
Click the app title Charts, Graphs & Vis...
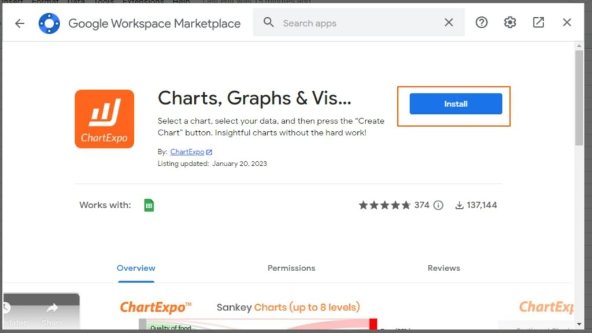(x=254, y=98)
